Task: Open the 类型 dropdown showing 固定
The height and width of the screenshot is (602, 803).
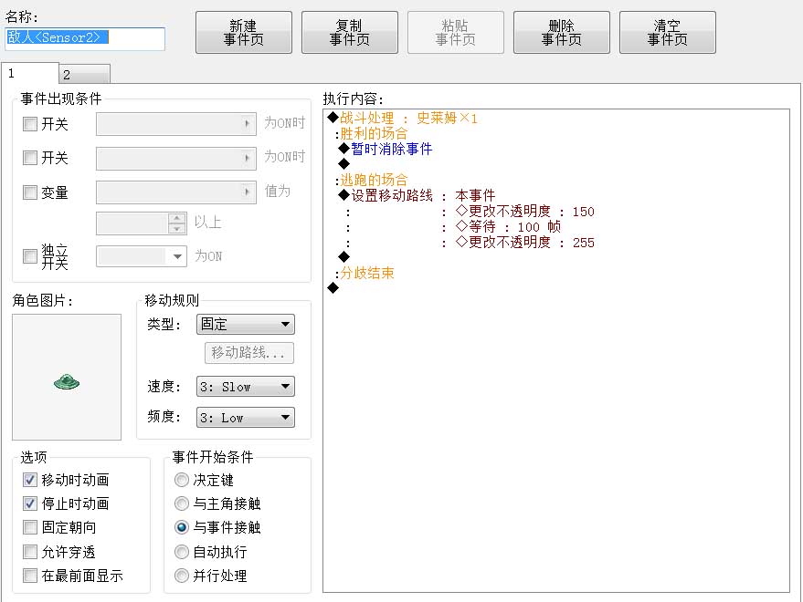Action: coord(246,325)
